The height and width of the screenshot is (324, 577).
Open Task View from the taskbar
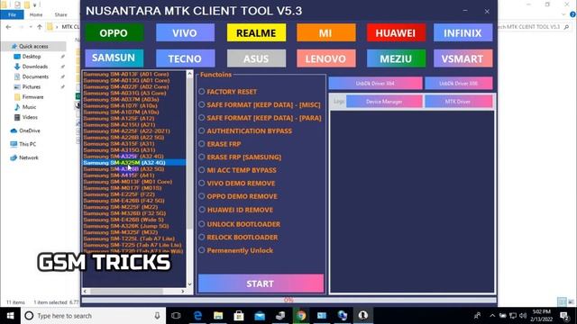(176, 316)
